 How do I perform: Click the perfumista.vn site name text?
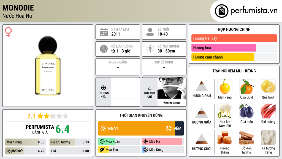(254, 11)
